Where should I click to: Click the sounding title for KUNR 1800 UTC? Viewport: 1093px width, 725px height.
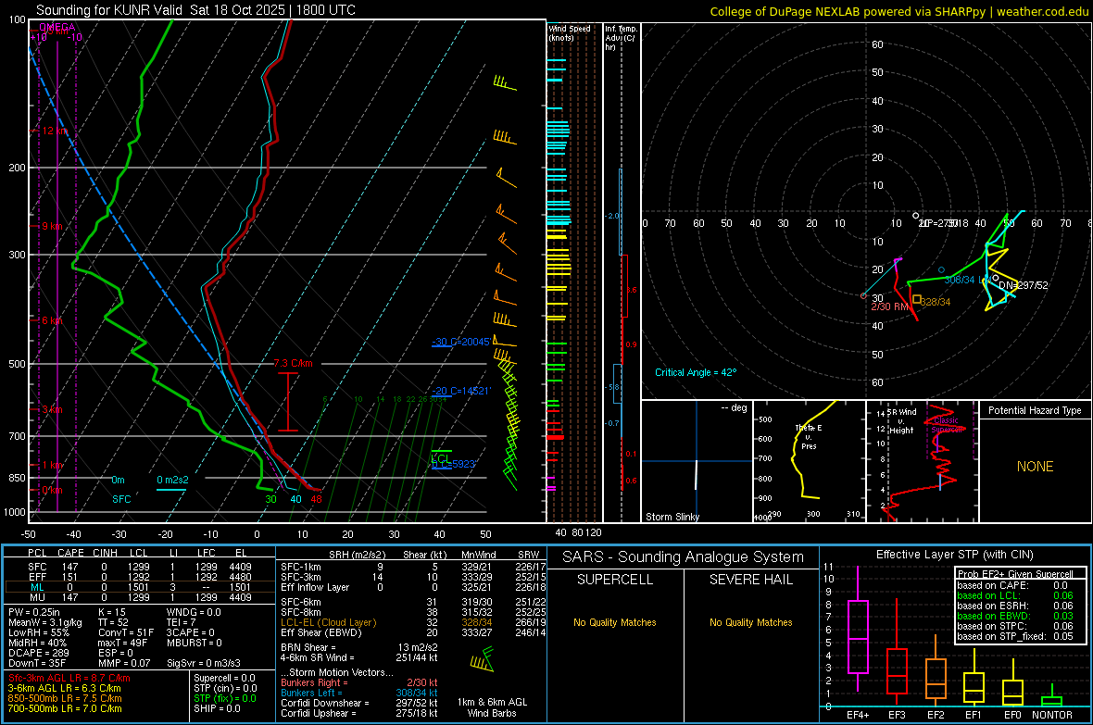tap(195, 10)
